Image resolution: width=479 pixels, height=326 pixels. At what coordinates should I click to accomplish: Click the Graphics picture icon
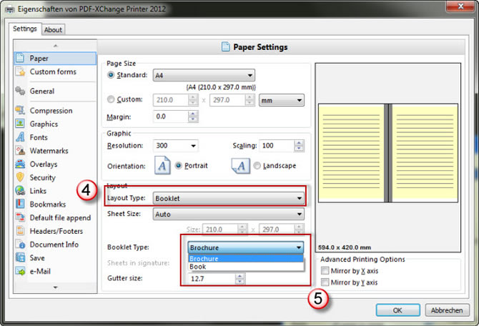click(20, 124)
